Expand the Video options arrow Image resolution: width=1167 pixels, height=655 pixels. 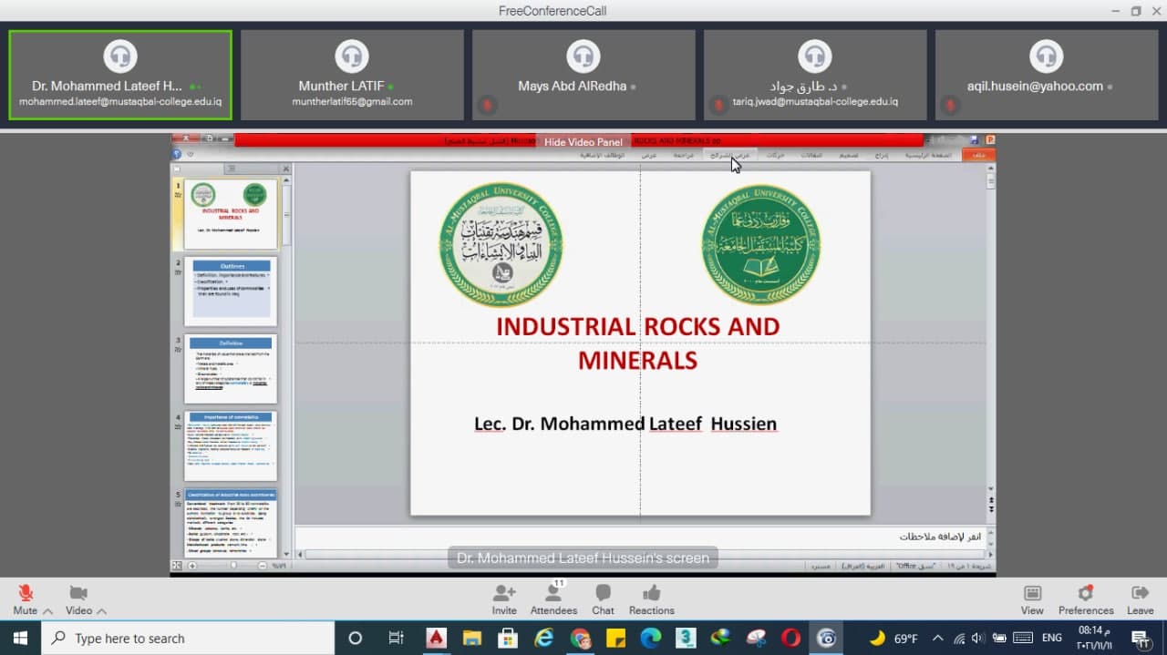101,611
